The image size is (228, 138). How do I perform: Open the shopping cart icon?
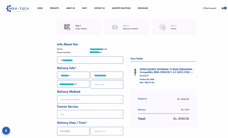tap(224, 8)
